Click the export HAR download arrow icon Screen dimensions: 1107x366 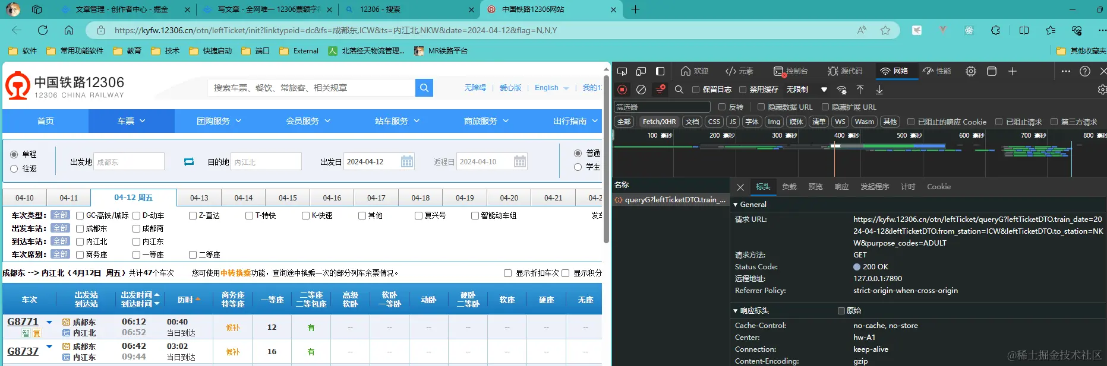click(x=879, y=90)
